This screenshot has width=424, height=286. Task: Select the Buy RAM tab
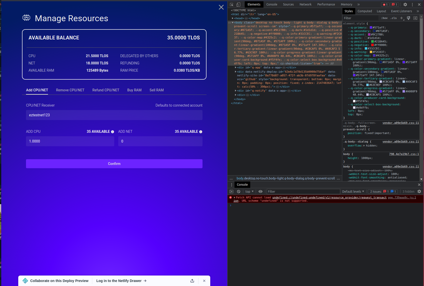(x=134, y=90)
